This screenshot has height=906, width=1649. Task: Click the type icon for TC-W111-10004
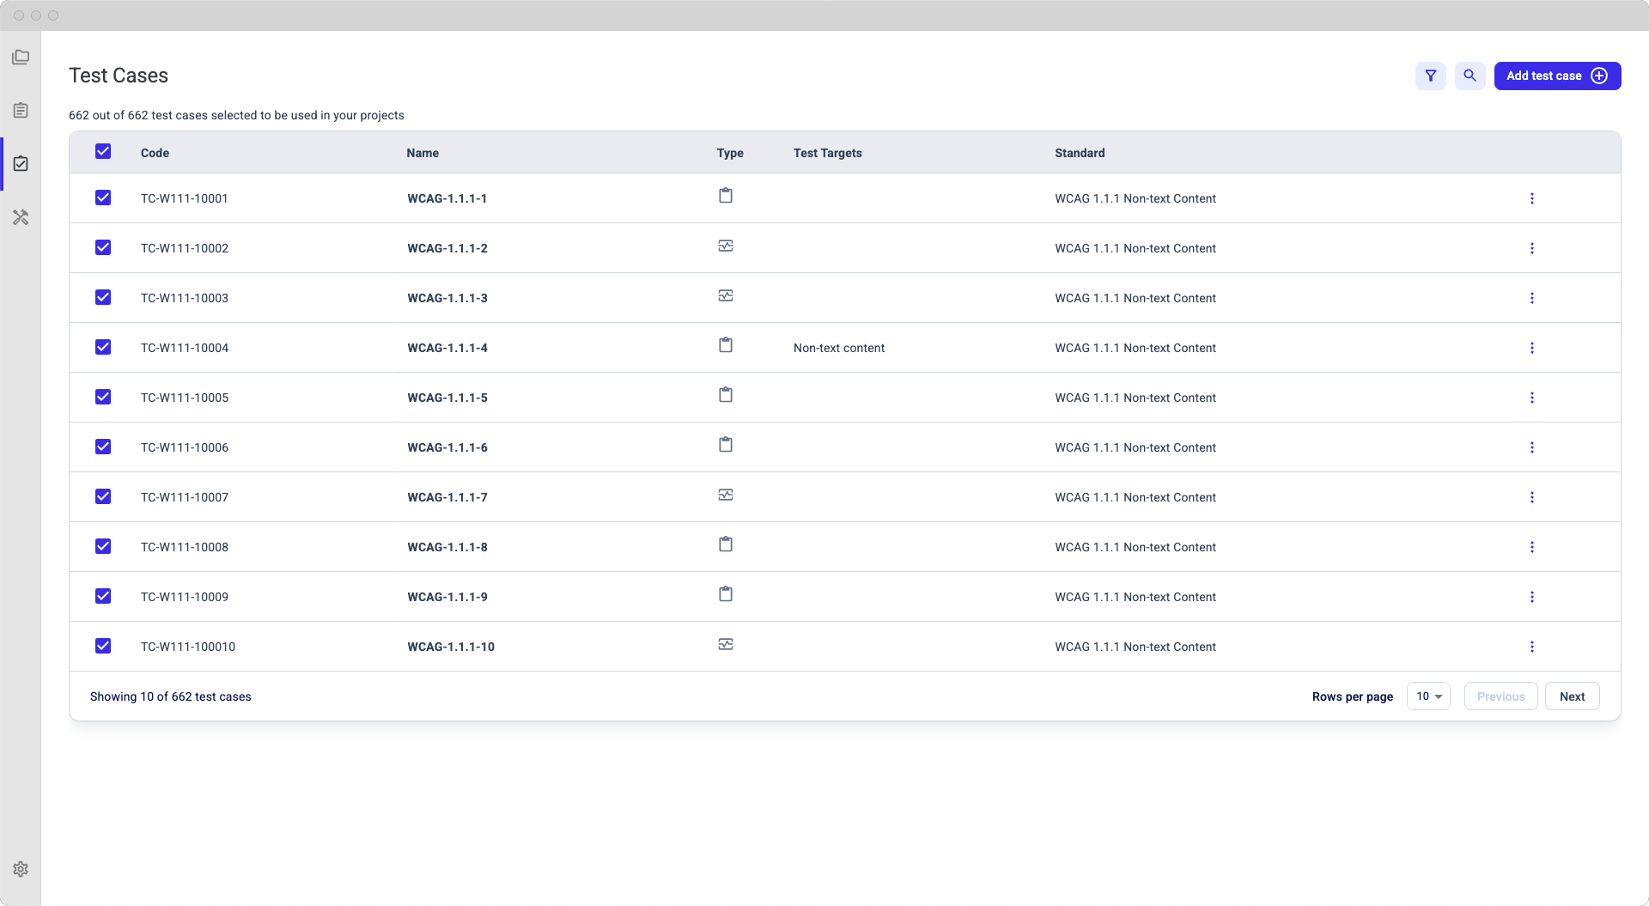[x=726, y=345]
